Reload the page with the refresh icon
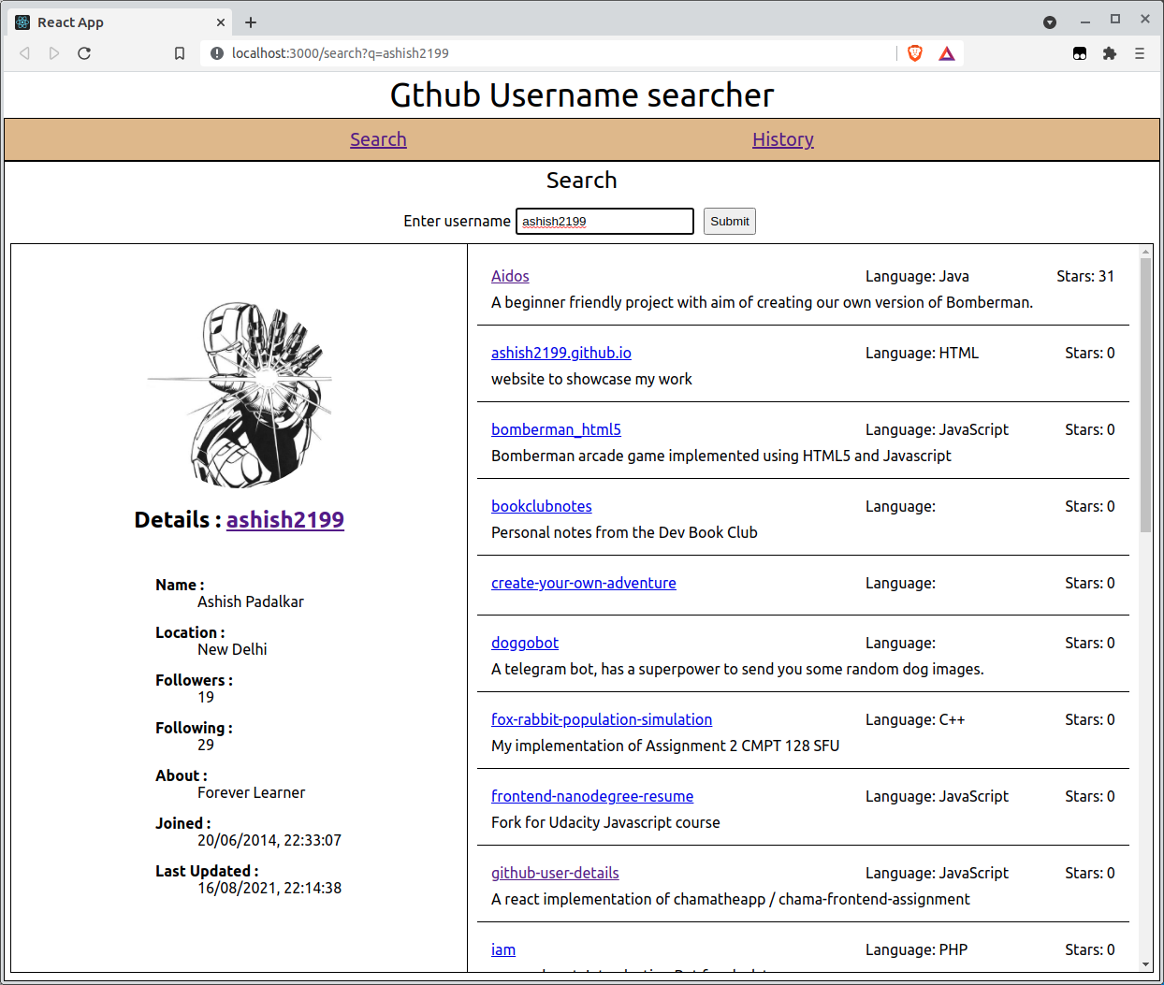Viewport: 1164px width, 985px height. (84, 53)
